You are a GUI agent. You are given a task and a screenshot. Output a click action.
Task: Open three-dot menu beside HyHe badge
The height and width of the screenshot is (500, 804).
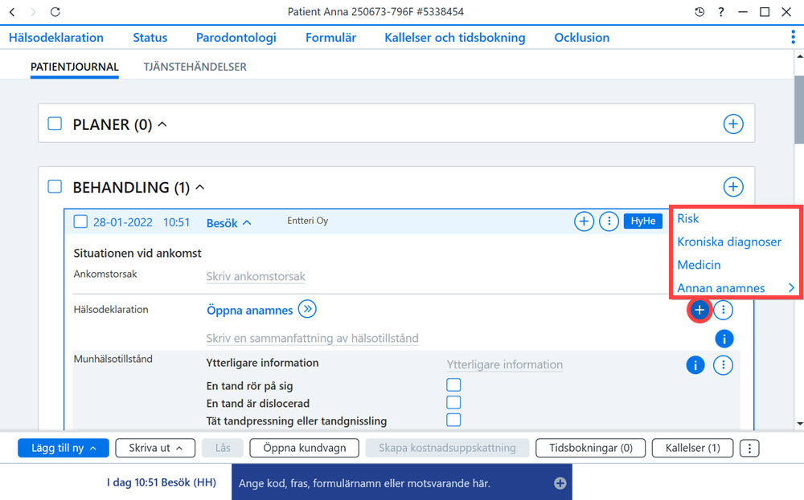pyautogui.click(x=609, y=222)
